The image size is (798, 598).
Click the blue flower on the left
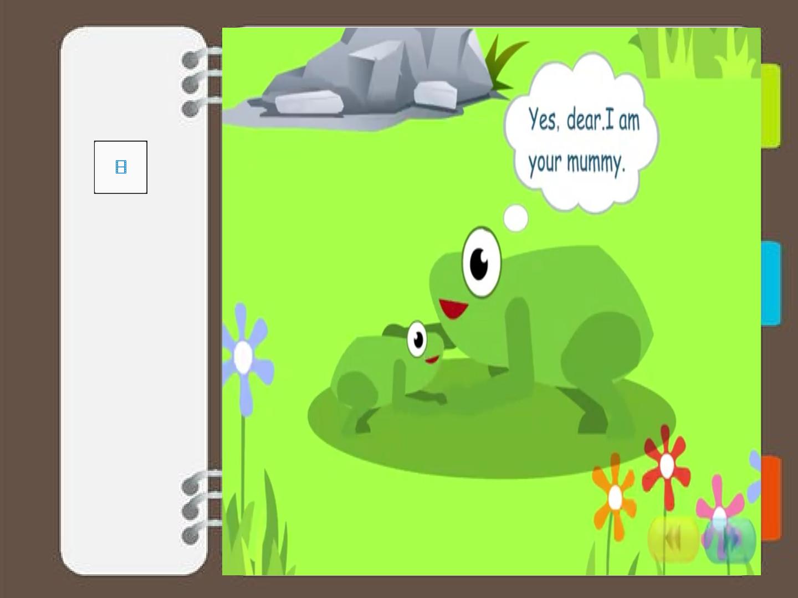244,357
